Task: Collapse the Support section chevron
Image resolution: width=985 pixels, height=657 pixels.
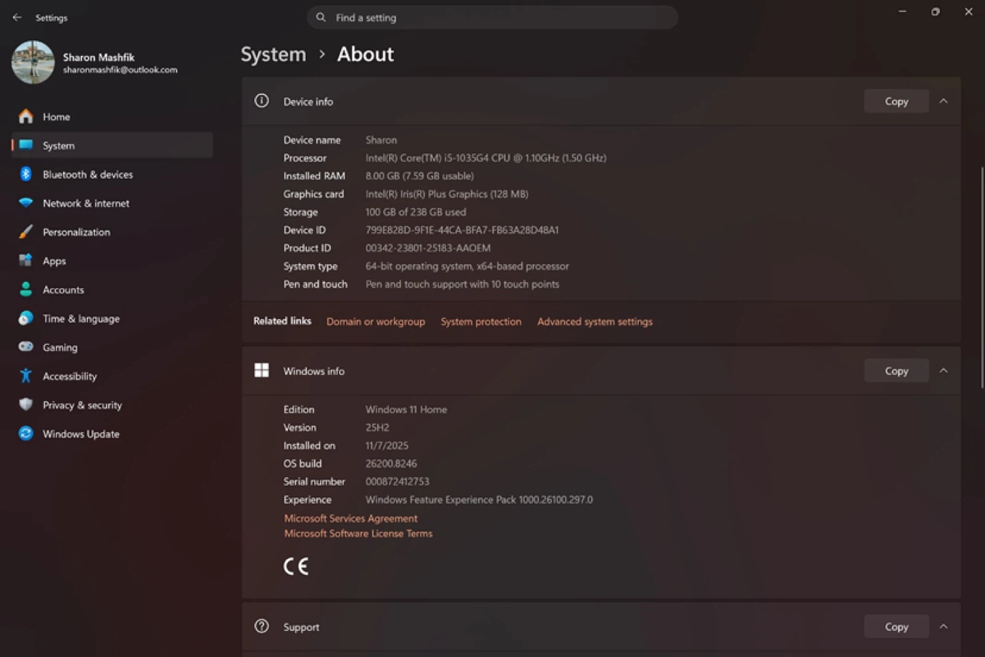Action: [944, 627]
